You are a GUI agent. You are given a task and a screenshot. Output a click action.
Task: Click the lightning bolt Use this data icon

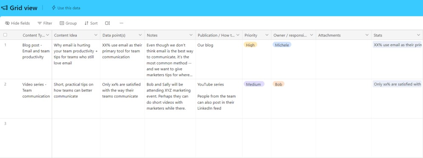54,8
